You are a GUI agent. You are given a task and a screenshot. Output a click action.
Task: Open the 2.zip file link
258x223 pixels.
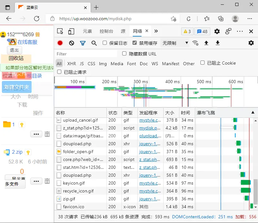click(x=17, y=152)
